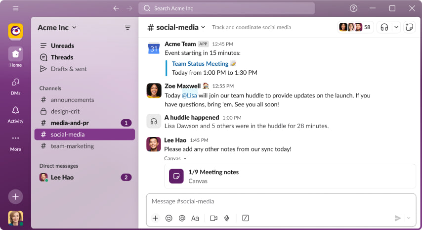Click the mention @ icon in composer
The height and width of the screenshot is (230, 422).
point(182,218)
